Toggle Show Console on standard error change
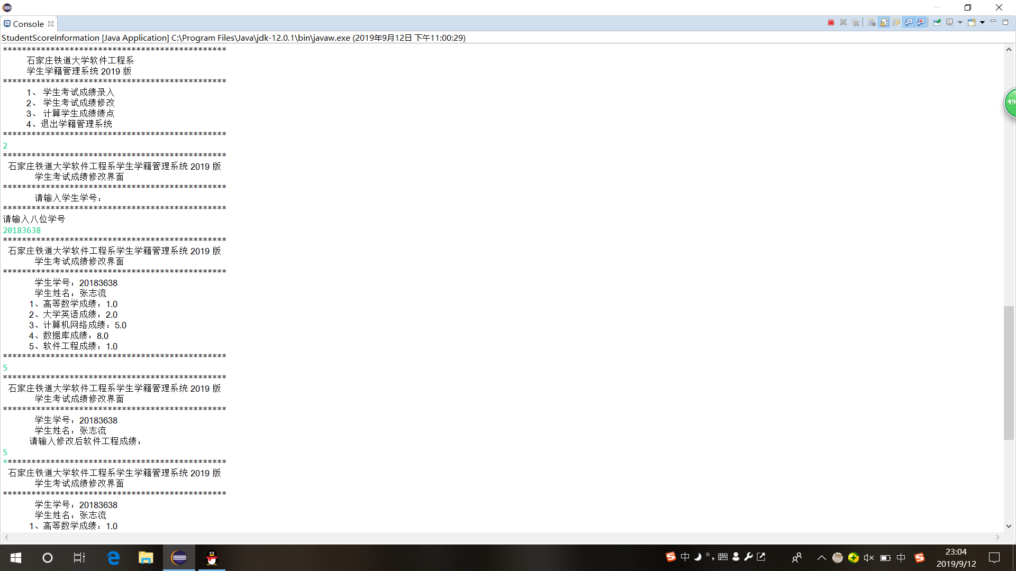This screenshot has height=571, width=1016. click(x=921, y=22)
